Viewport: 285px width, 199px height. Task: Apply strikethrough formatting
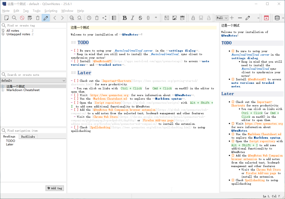140,18
